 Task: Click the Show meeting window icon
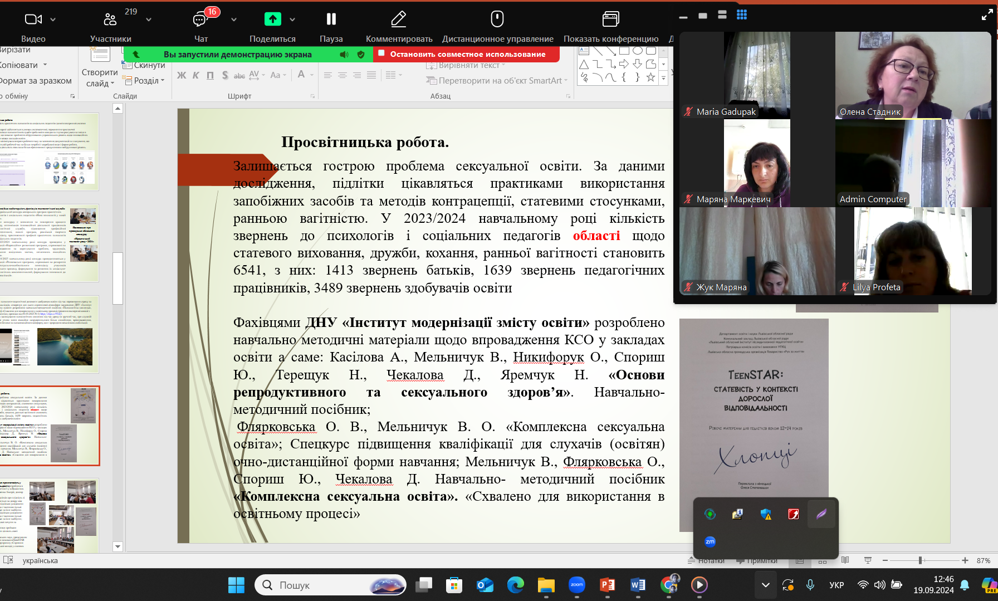pos(610,19)
